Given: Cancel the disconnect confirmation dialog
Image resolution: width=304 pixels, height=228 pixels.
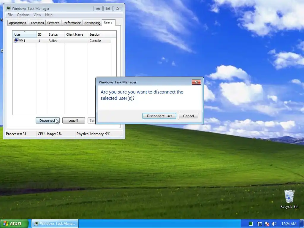Looking at the screenshot, I should click(188, 116).
